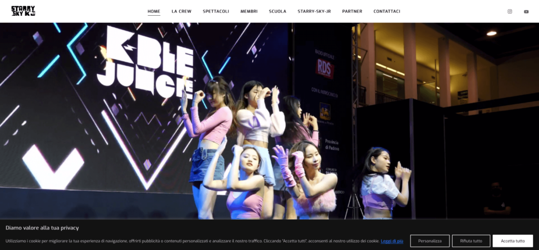
Task: Open the CONTATTACI page
Action: pyautogui.click(x=387, y=11)
